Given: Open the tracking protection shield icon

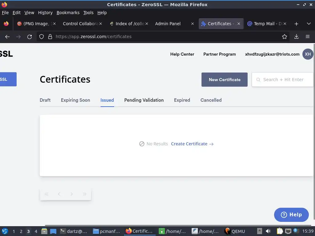Looking at the screenshot, I should pos(42,37).
